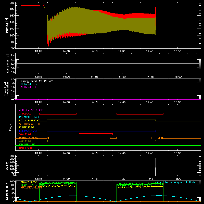Screen dimensions: 204x204
Task: Click the 'Degrees or %' axis title
Action: click(7, 191)
